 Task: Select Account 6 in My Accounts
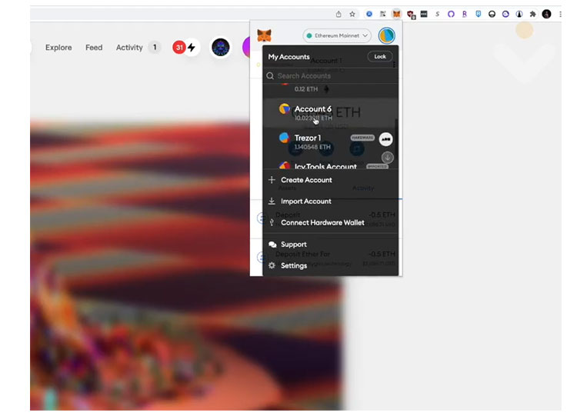coord(329,112)
